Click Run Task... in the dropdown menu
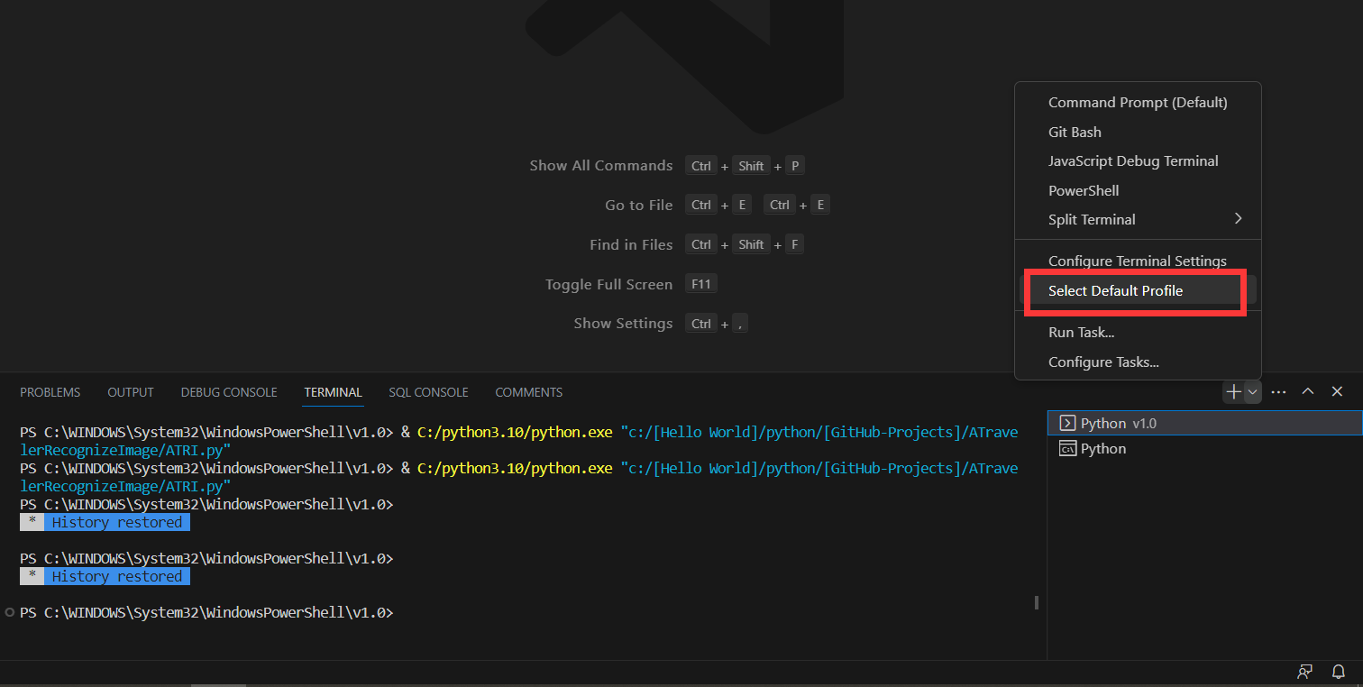Viewport: 1363px width, 687px height. (1081, 332)
